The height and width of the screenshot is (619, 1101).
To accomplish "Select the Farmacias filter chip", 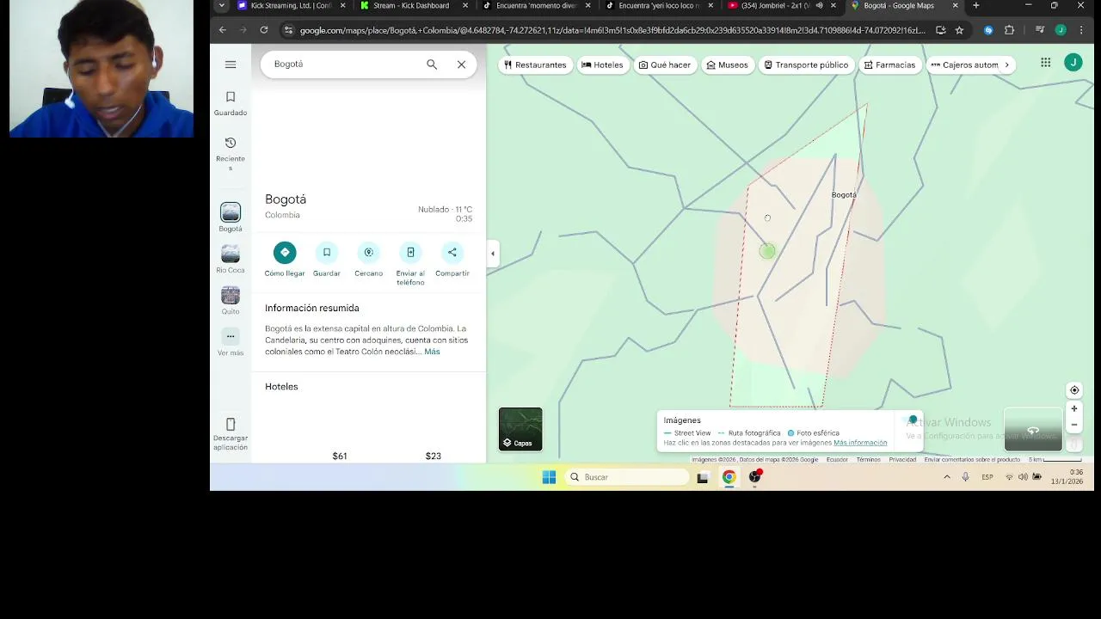I will pos(889,64).
